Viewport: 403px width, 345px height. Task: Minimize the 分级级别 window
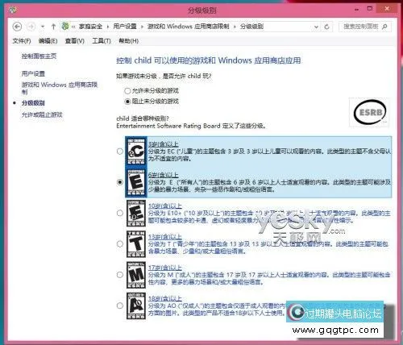(x=357, y=10)
